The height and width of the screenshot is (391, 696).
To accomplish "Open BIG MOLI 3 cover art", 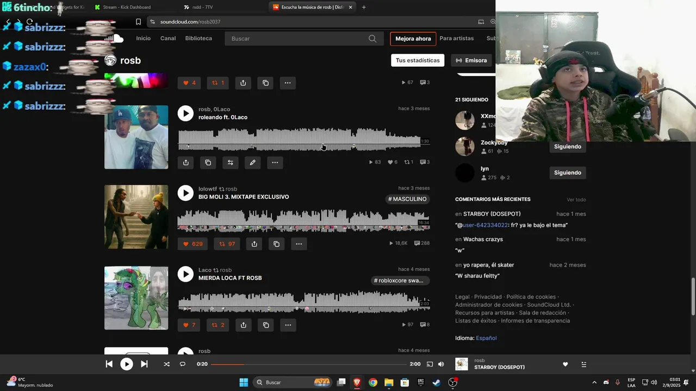I will tap(136, 217).
